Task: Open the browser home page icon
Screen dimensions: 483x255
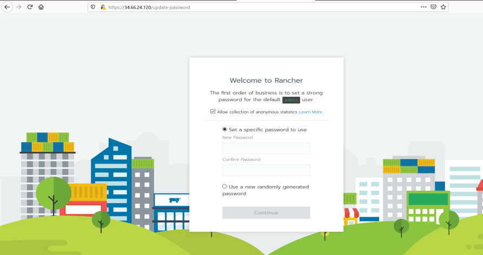Action: [41, 7]
